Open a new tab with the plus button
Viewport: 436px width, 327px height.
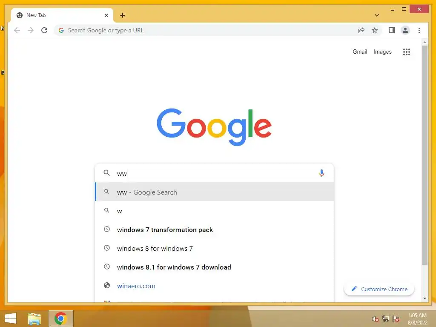tap(123, 15)
